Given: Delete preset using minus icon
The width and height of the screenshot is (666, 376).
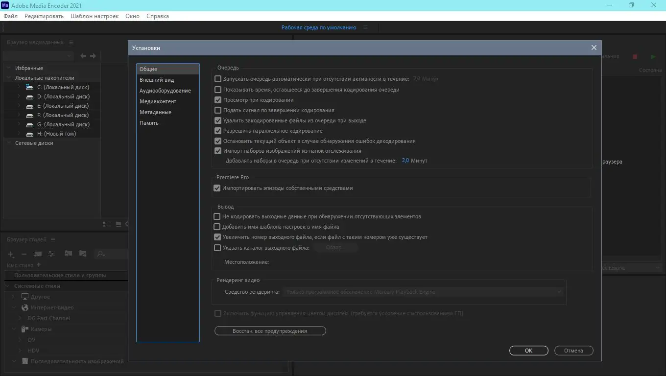Looking at the screenshot, I should [24, 254].
